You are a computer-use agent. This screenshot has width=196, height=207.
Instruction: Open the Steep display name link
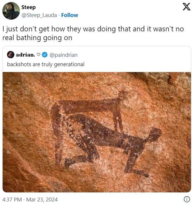[x=29, y=7]
